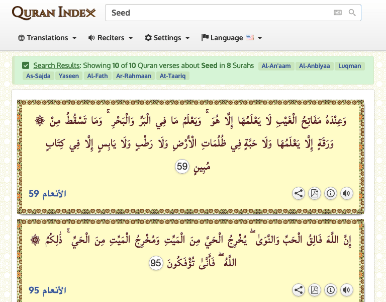Screen dimensions: 386x302
Task: Open the الأنعام 59 verse link
Action: (x=47, y=194)
